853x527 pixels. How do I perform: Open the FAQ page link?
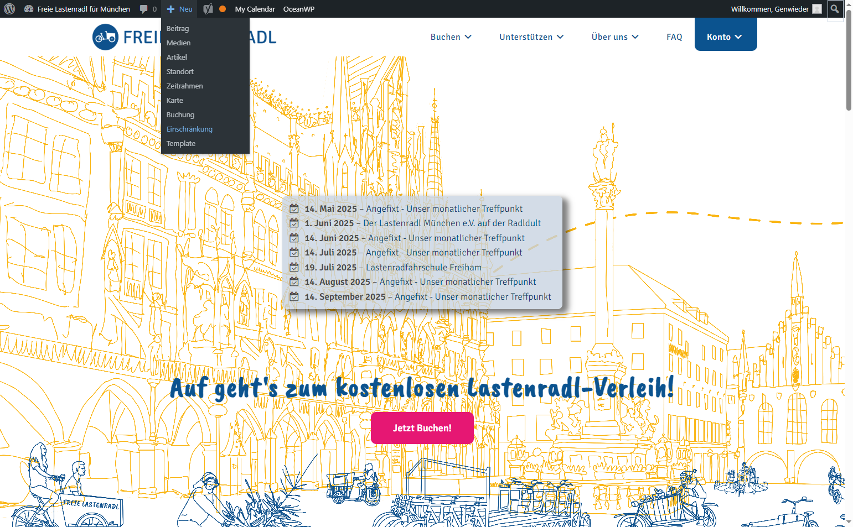(674, 37)
